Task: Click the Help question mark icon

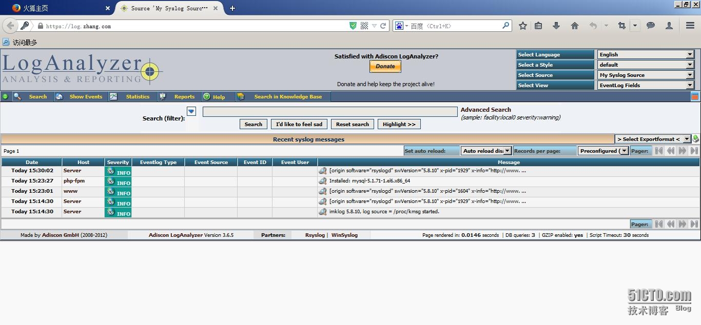Action: point(206,96)
